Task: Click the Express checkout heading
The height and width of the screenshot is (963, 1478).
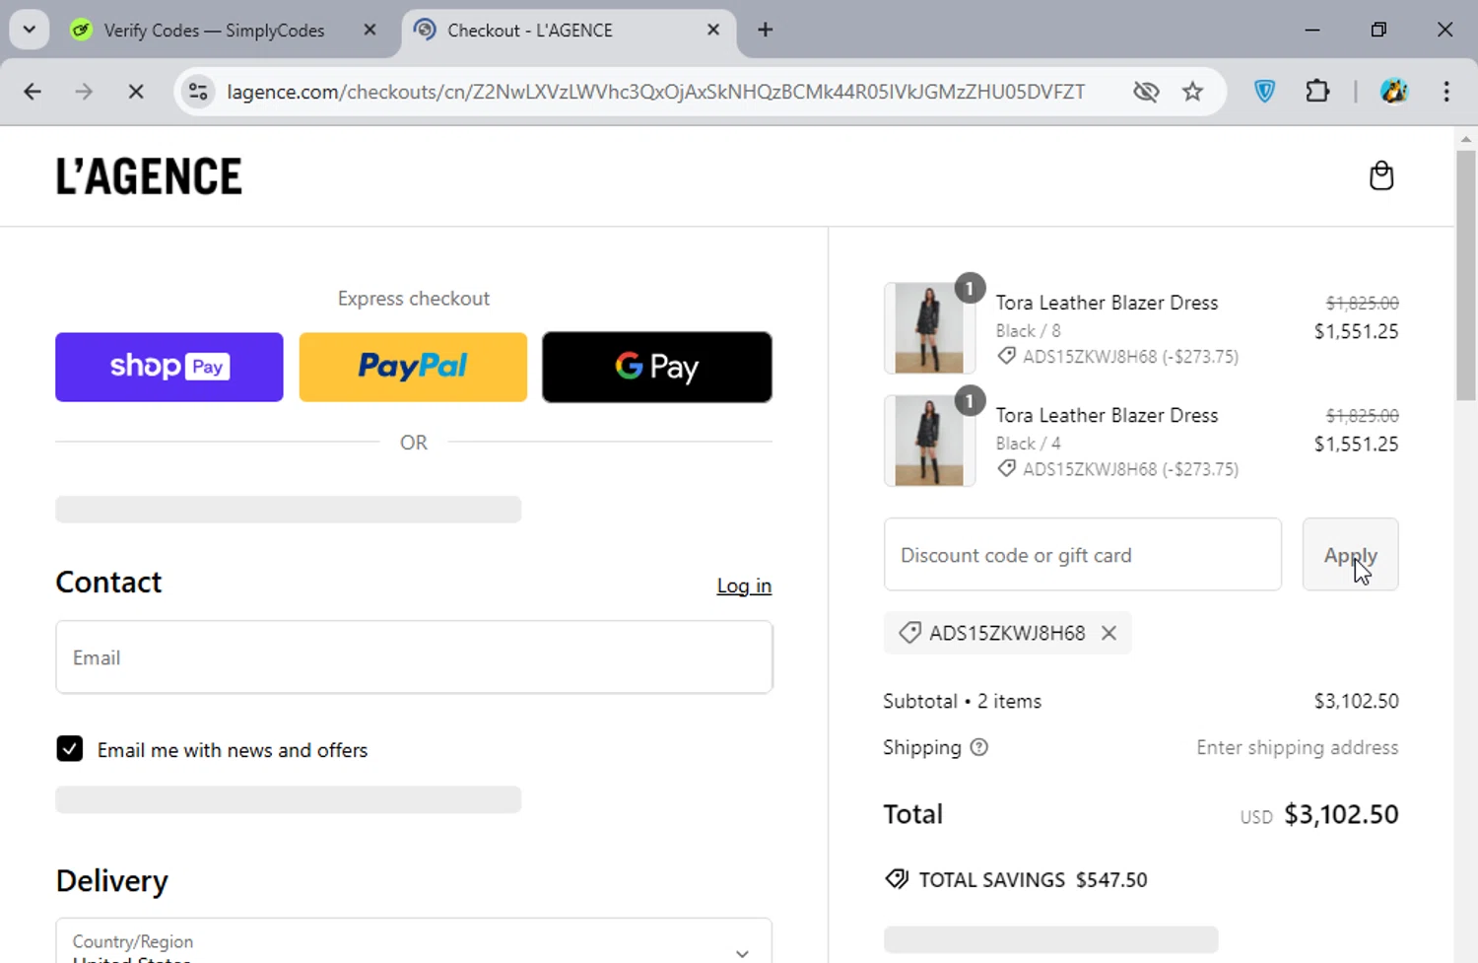Action: coord(414,299)
